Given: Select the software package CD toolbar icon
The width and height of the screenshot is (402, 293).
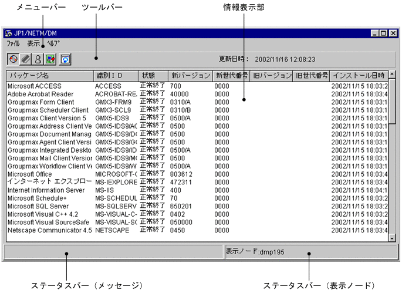Looking at the screenshot, I should coord(13,59).
